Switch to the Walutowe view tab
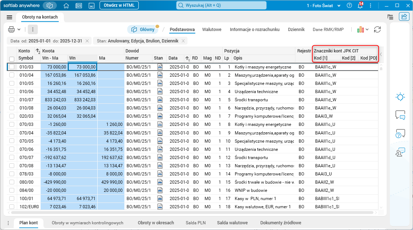Screen dimensions: 413x230 (x=212, y=30)
